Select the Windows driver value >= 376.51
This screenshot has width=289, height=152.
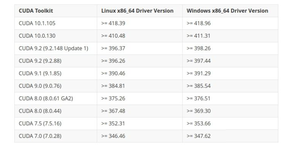click(x=198, y=99)
